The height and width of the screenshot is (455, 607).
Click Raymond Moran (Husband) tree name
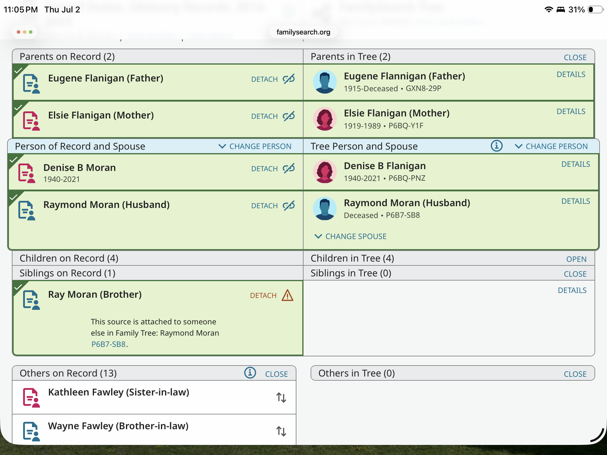[x=407, y=203]
